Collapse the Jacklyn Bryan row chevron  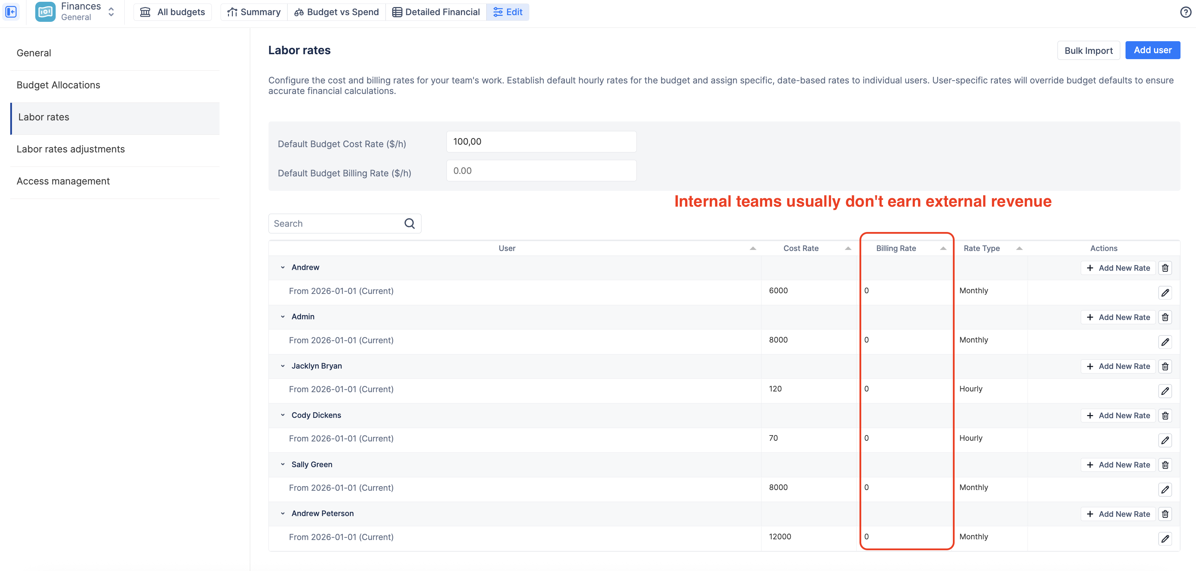pyautogui.click(x=283, y=366)
